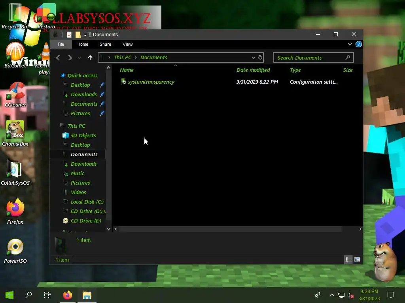Viewport: 405px width, 303px height.
Task: Click the muted volume tray icon
Action: click(x=350, y=296)
